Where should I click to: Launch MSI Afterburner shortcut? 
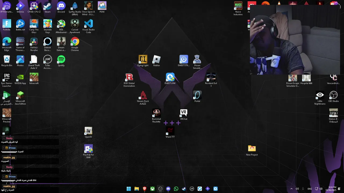[61, 27]
